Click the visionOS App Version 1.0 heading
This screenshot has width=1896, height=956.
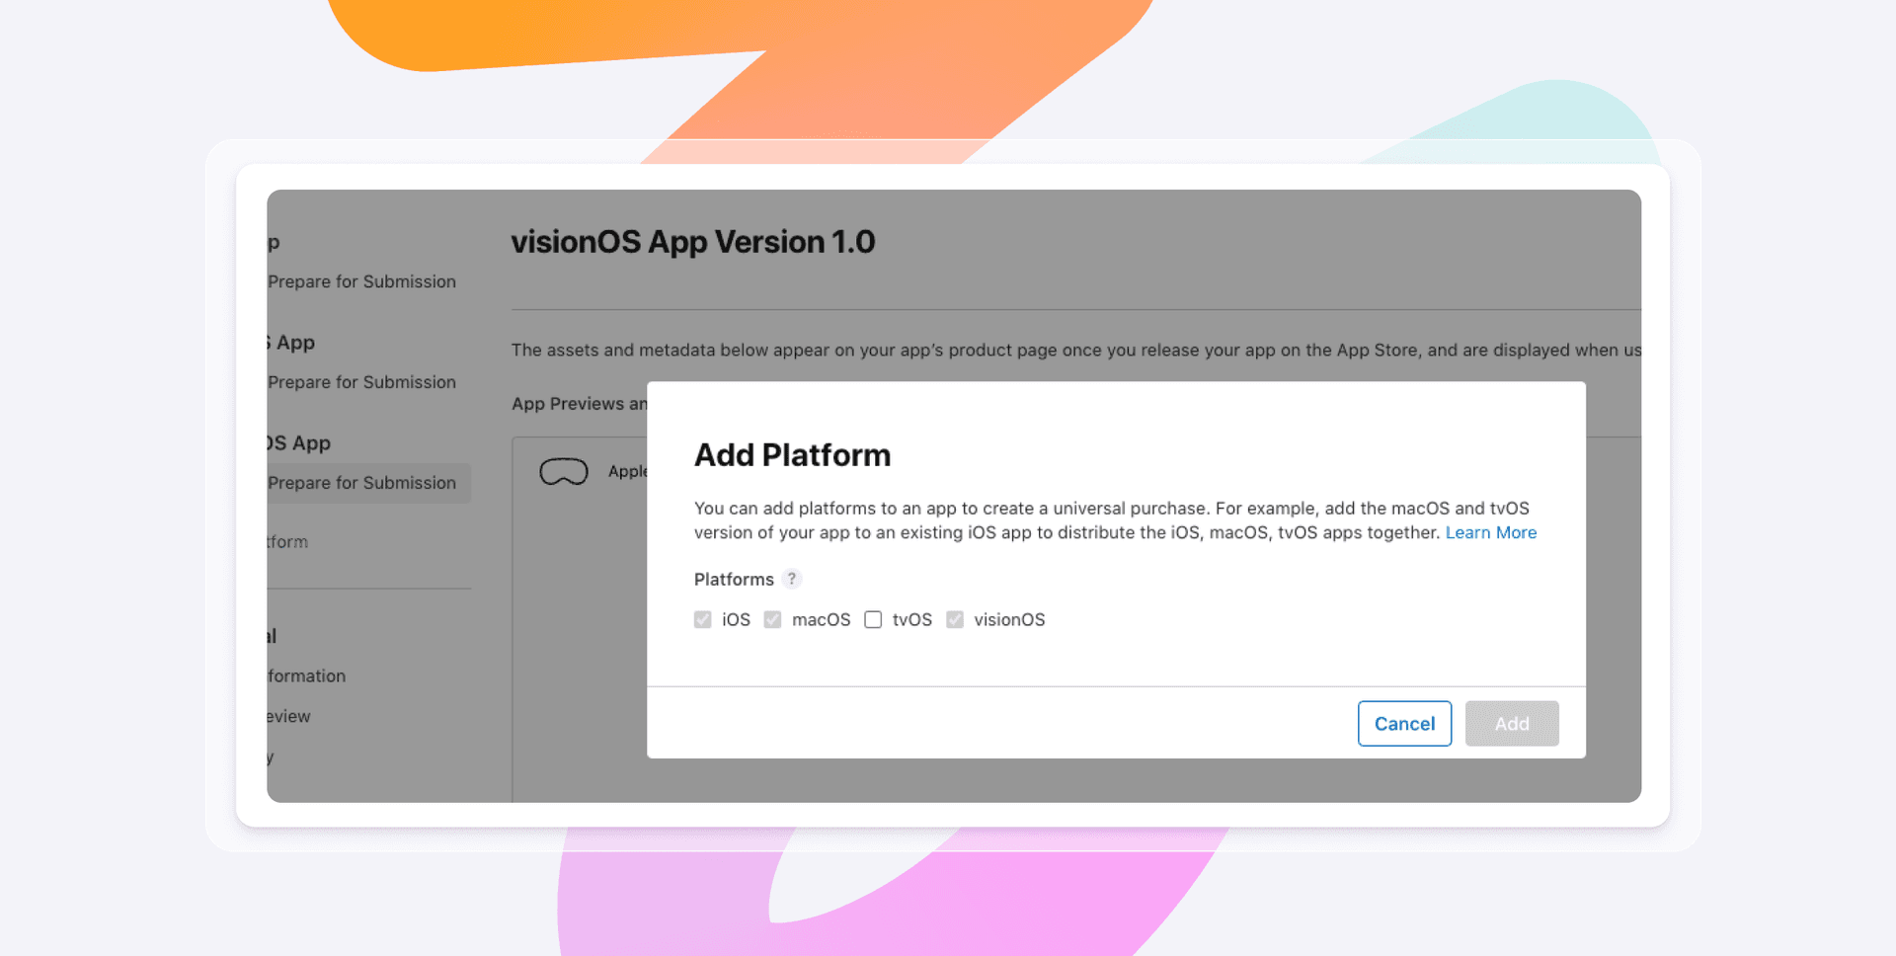click(693, 242)
